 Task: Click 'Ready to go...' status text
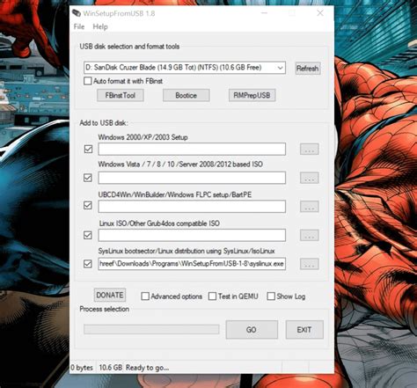[x=147, y=368]
